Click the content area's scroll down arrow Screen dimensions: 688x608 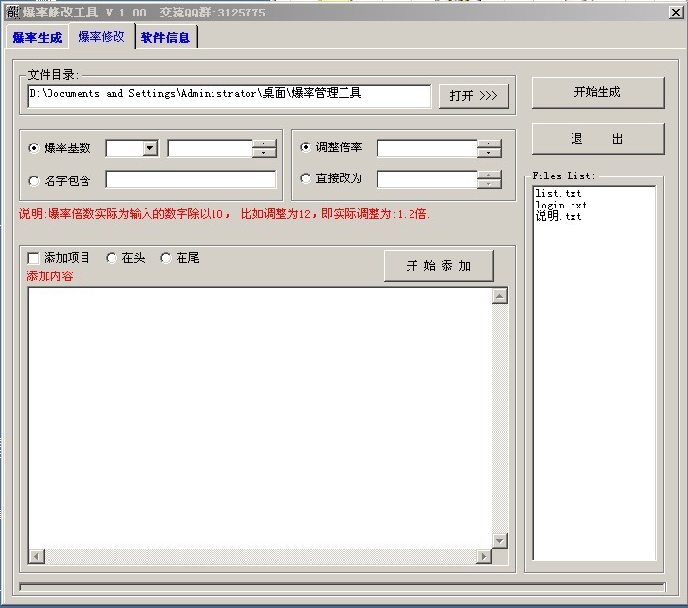[500, 540]
